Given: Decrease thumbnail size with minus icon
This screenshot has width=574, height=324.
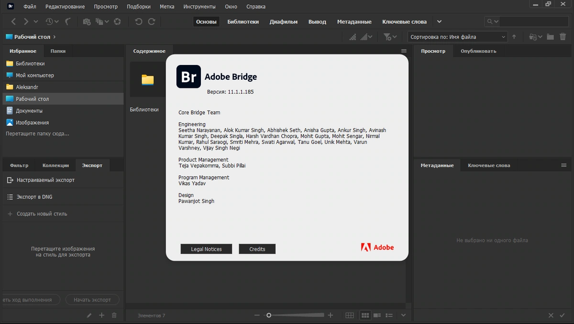Looking at the screenshot, I should tap(257, 315).
